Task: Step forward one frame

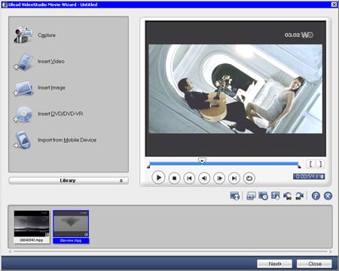Action: pos(219,178)
